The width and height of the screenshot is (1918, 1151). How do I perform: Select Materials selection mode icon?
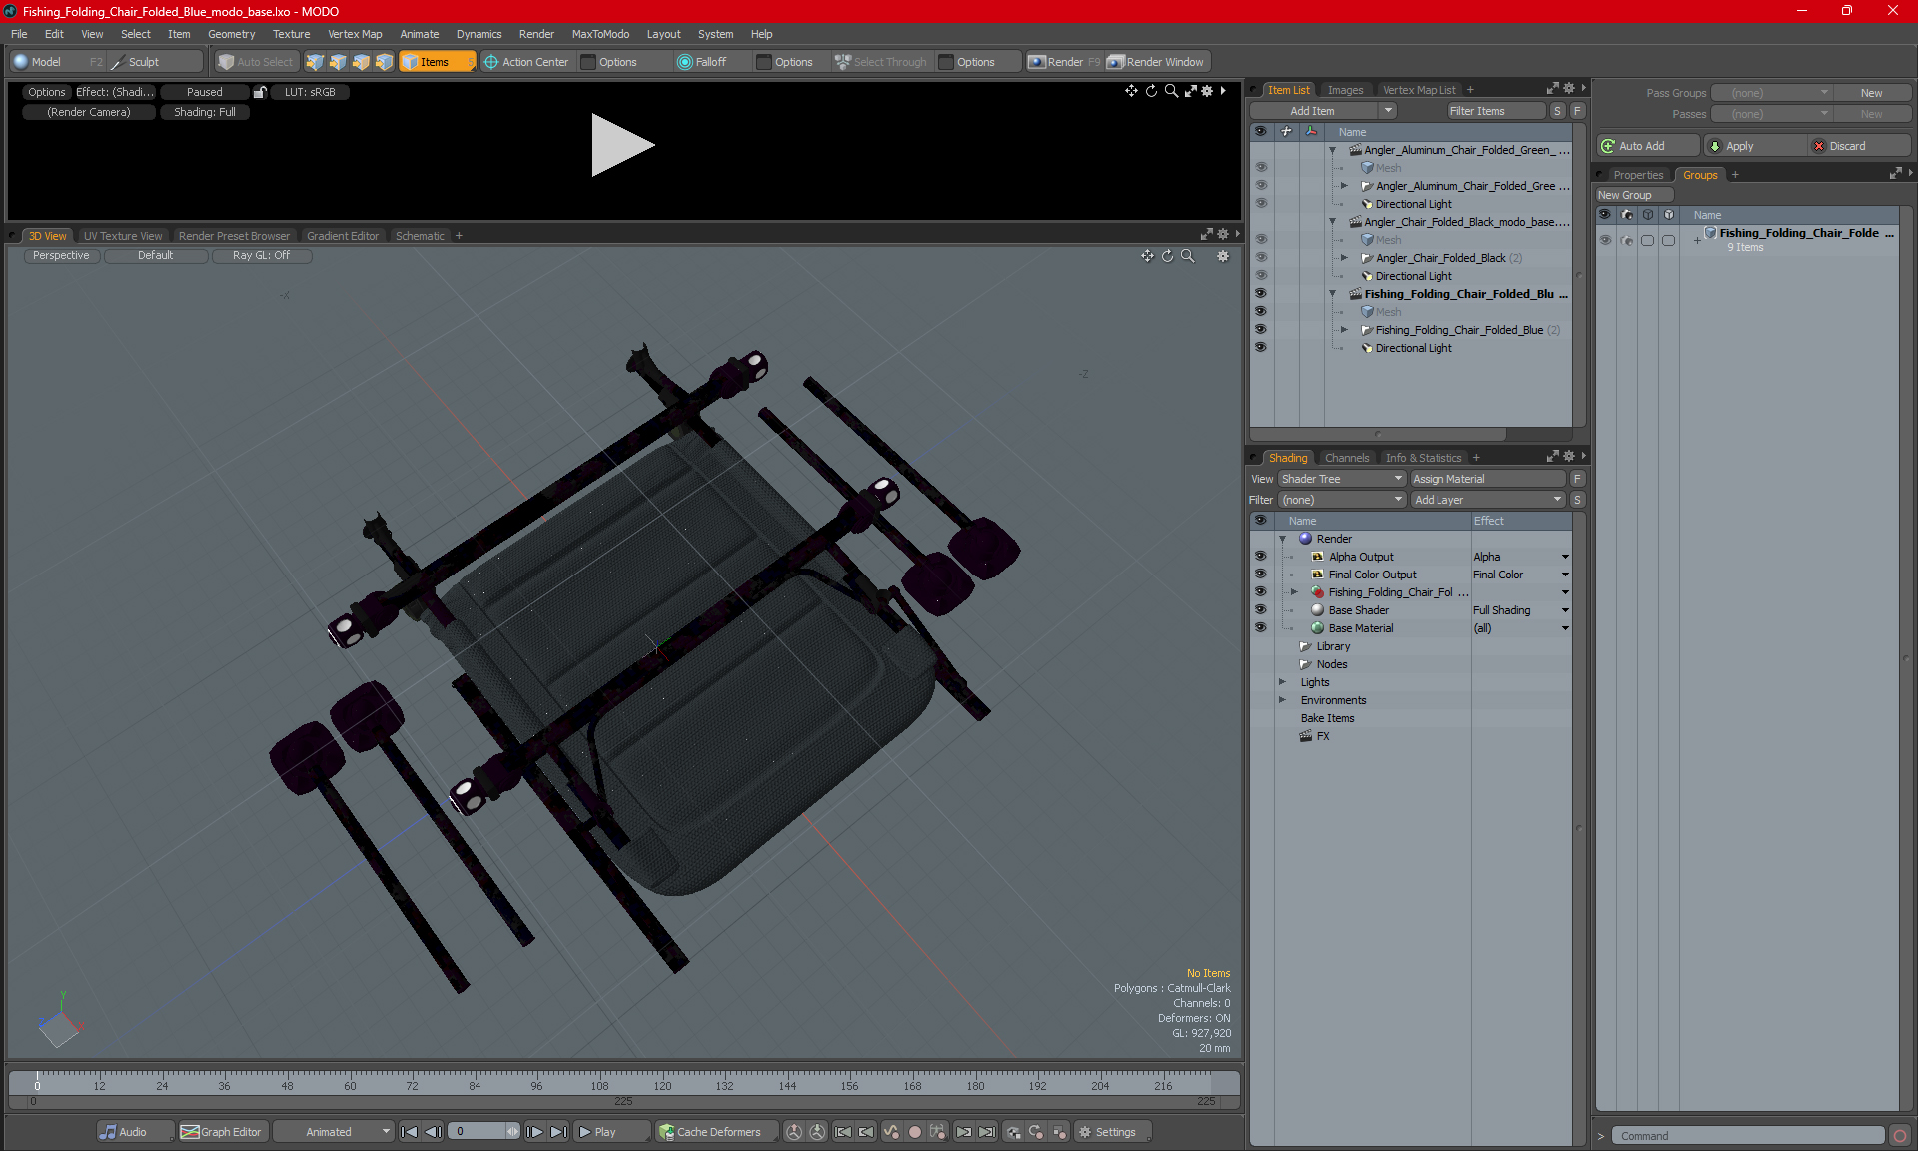(384, 62)
